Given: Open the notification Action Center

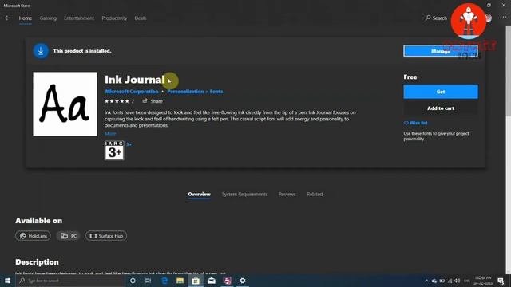Looking at the screenshot, I should coord(501,281).
